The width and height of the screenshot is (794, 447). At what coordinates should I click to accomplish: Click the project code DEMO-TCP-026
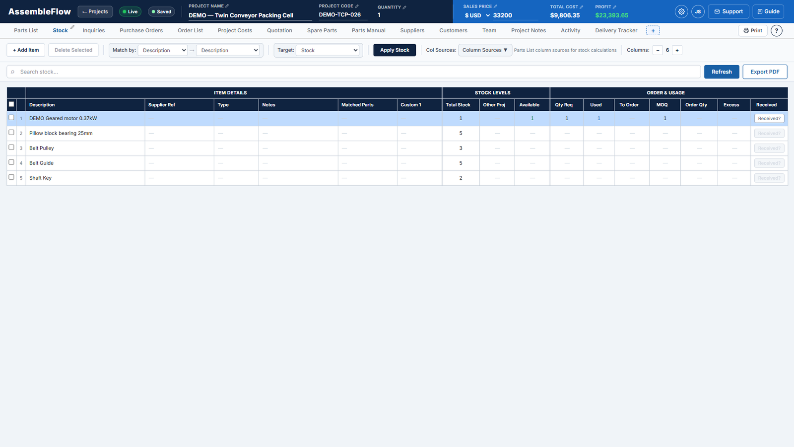tap(343, 15)
